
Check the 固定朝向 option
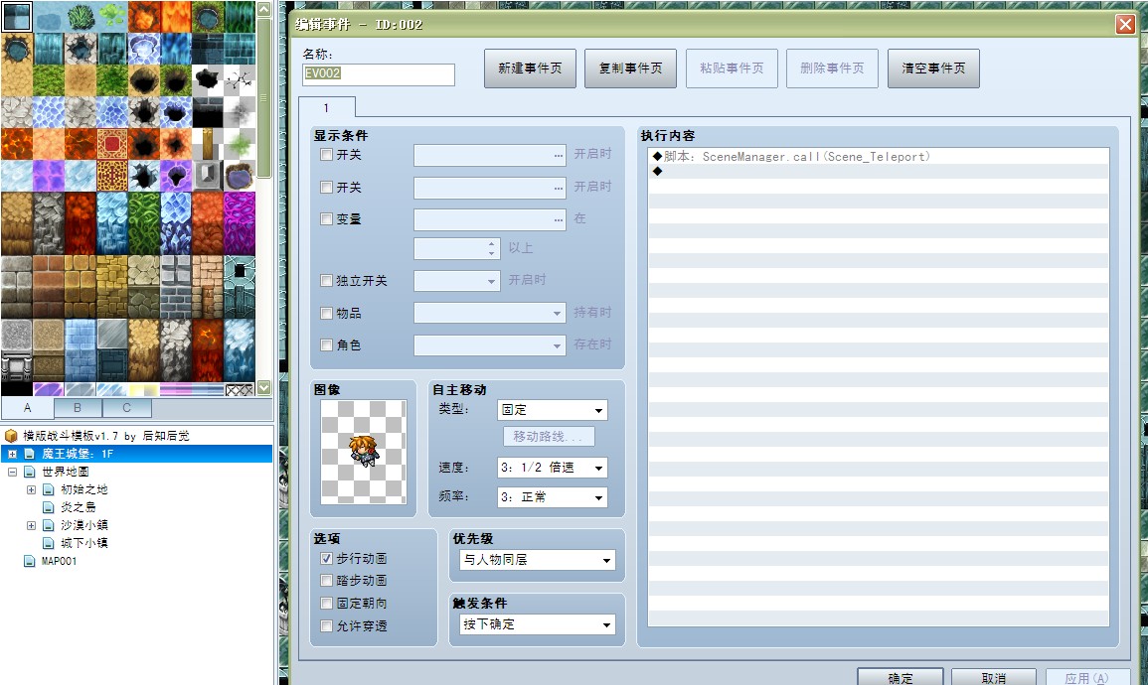pyautogui.click(x=327, y=604)
